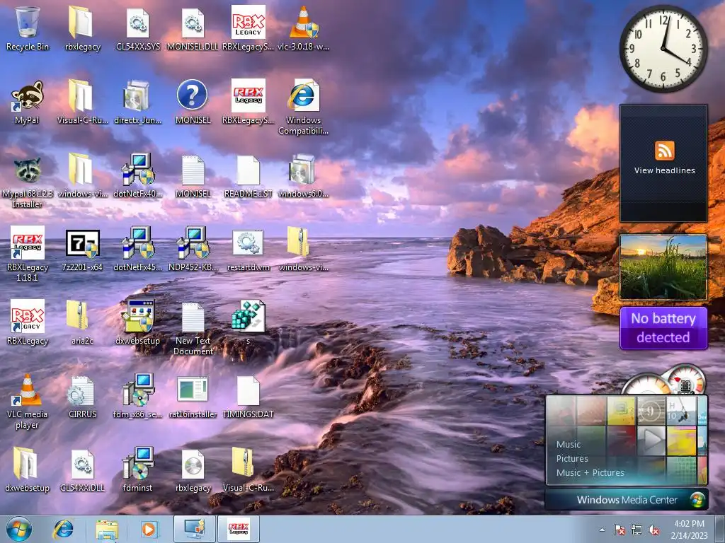Image resolution: width=725 pixels, height=543 pixels.
Task: Launch the fdm_x86_se setup icon
Action: [138, 397]
